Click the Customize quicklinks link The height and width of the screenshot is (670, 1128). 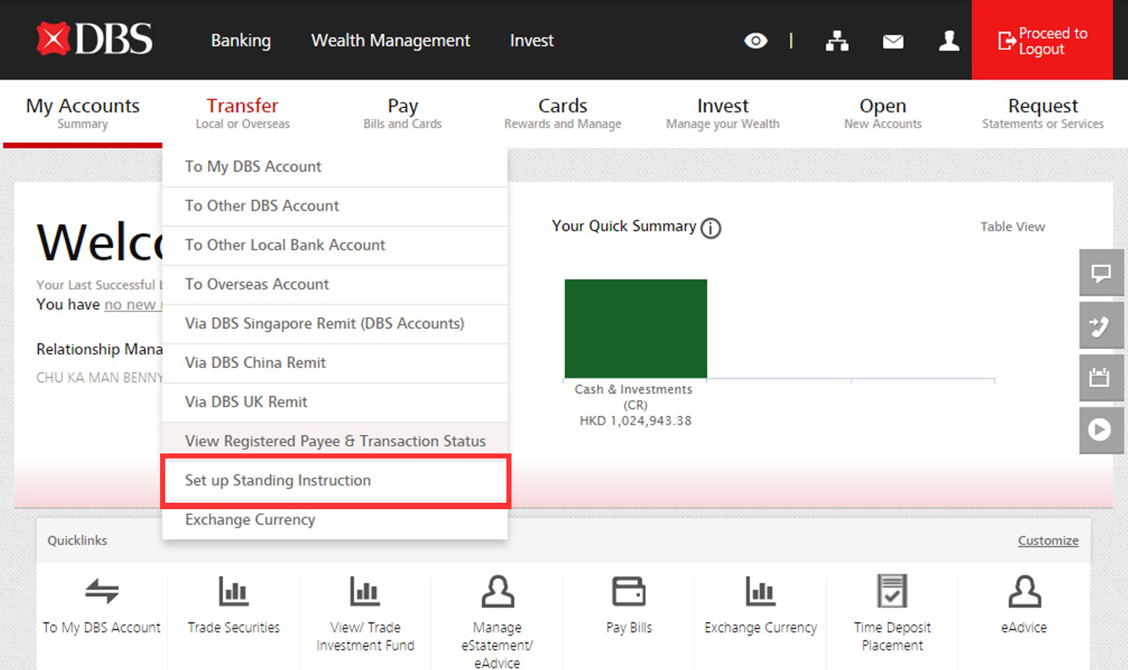point(1048,540)
